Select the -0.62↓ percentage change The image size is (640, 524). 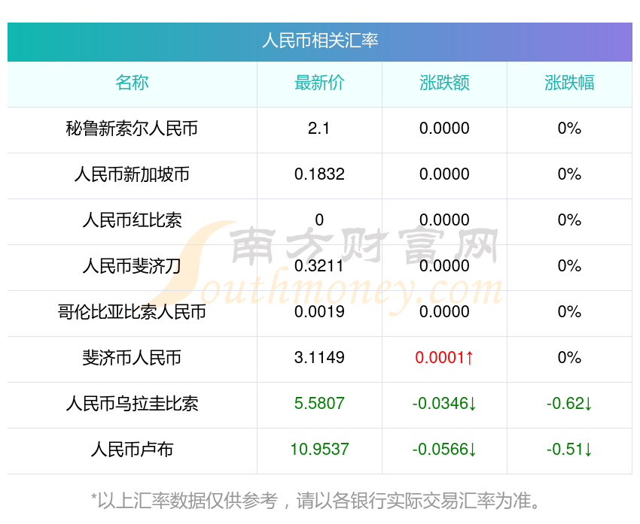click(569, 404)
